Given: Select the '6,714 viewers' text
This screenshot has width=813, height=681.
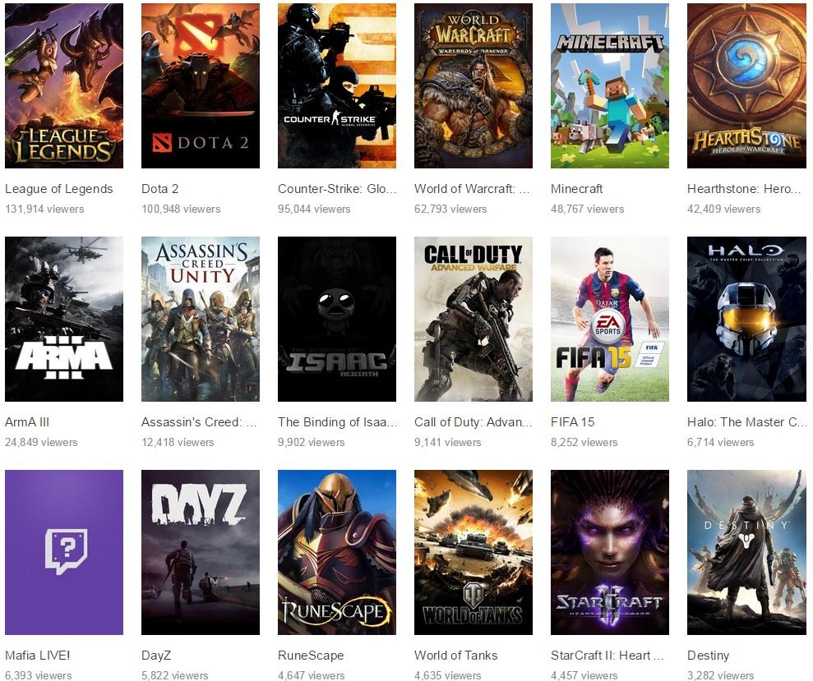Looking at the screenshot, I should tap(721, 443).
